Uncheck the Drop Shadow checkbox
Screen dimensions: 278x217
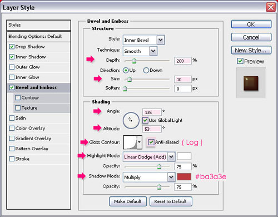12,47
